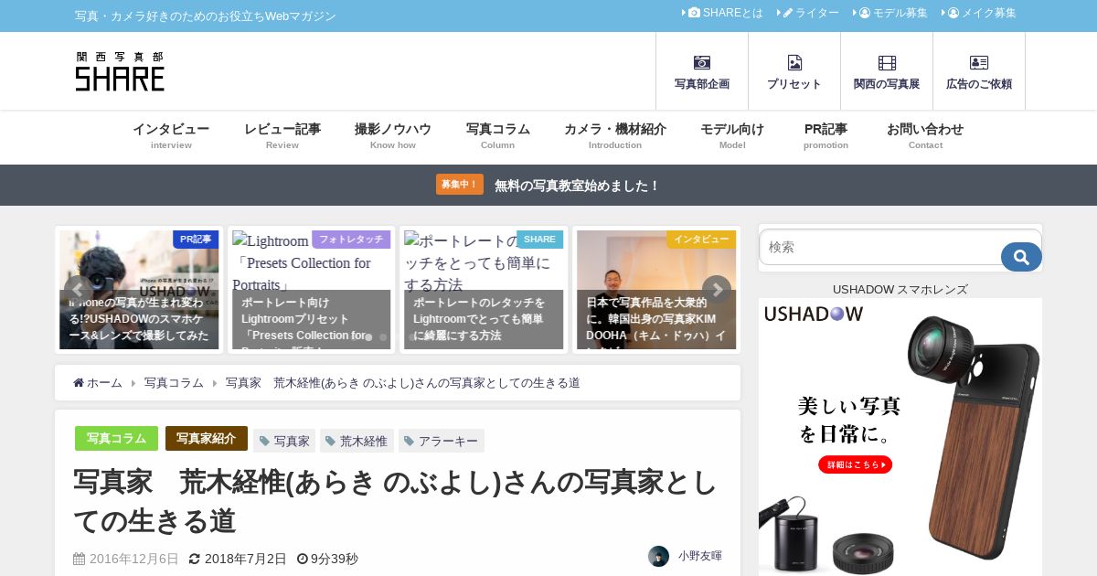Open the KIM DOOHA interview article card
This screenshot has width=1097, height=576.
pos(656,290)
